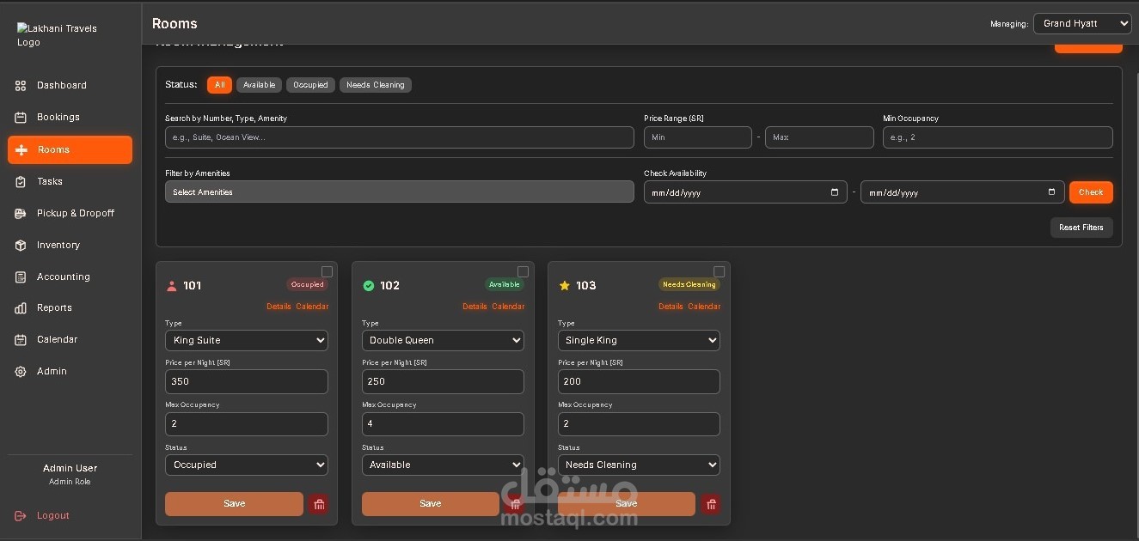Tick the checkbox on room 103 card
Image resolution: width=1139 pixels, height=541 pixels.
point(719,271)
